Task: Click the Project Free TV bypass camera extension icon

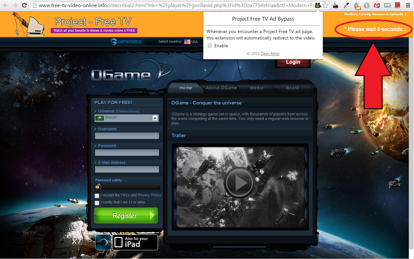Action: point(318,6)
